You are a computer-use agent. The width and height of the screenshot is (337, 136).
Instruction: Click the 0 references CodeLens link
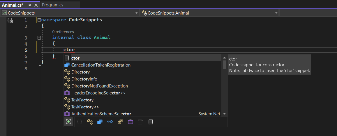(x=63, y=32)
